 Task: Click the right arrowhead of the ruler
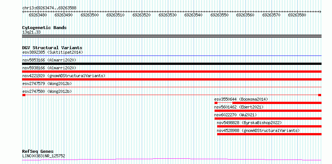(320, 12)
